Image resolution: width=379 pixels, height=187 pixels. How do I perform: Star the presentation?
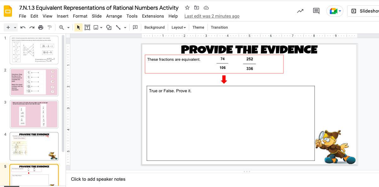point(187,8)
